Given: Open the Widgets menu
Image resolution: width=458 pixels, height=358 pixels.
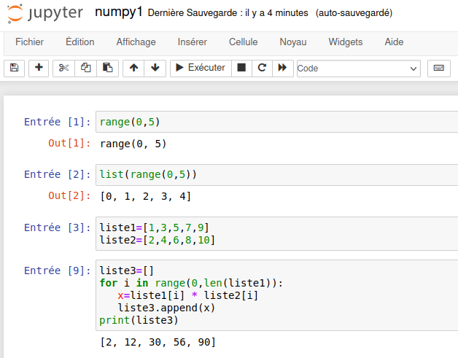Looking at the screenshot, I should [x=345, y=42].
